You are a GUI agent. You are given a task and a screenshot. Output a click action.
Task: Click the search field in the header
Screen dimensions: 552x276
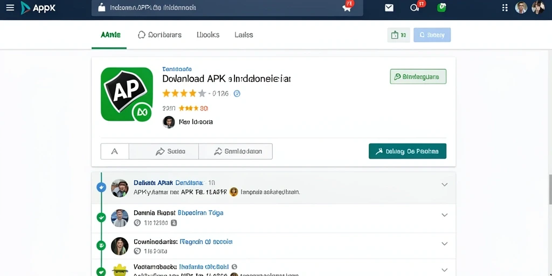point(227,8)
